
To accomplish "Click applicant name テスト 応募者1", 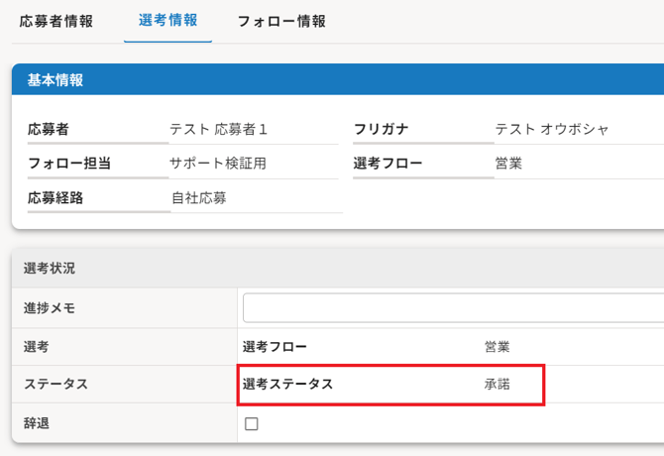I will 218,129.
